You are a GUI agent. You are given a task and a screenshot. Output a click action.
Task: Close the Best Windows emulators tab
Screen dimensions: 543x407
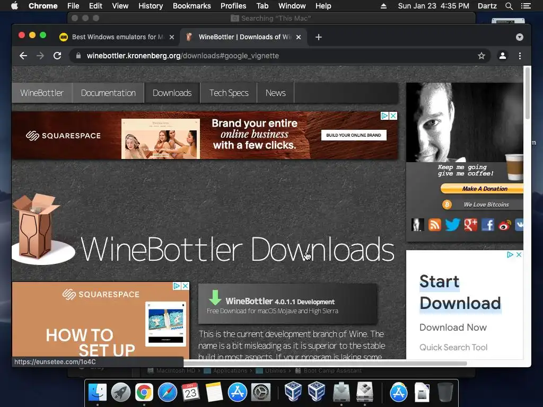172,37
